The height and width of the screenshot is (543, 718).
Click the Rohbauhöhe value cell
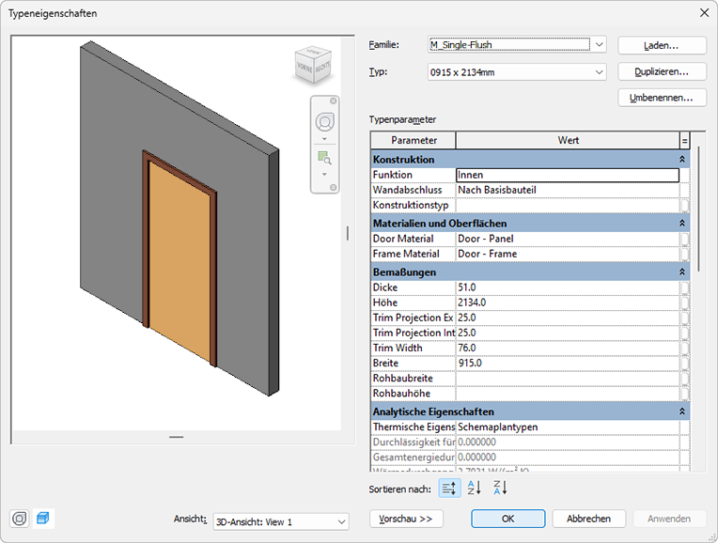pos(568,394)
